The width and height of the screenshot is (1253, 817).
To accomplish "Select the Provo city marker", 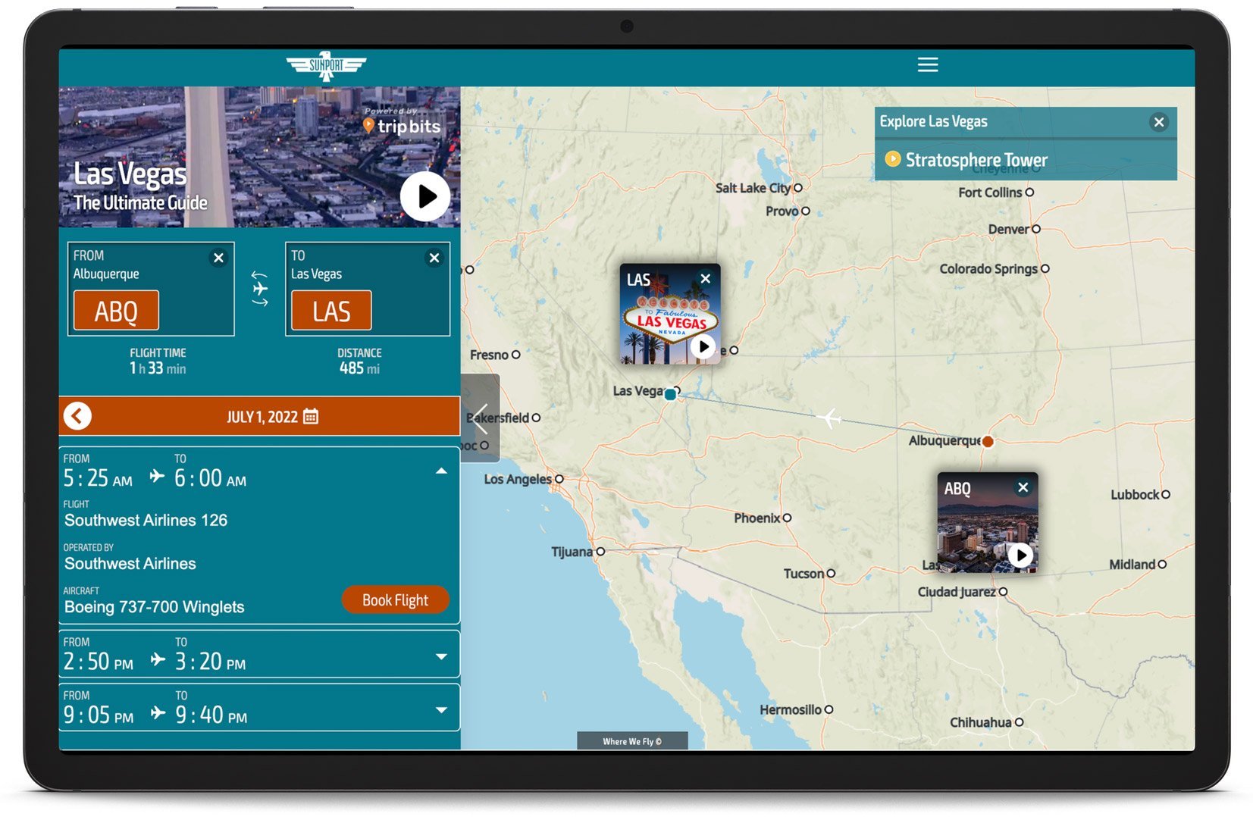I will click(x=806, y=211).
